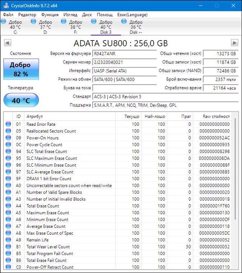Open the Диск menu
This screenshot has height=273, width=242.
tap(87, 15)
